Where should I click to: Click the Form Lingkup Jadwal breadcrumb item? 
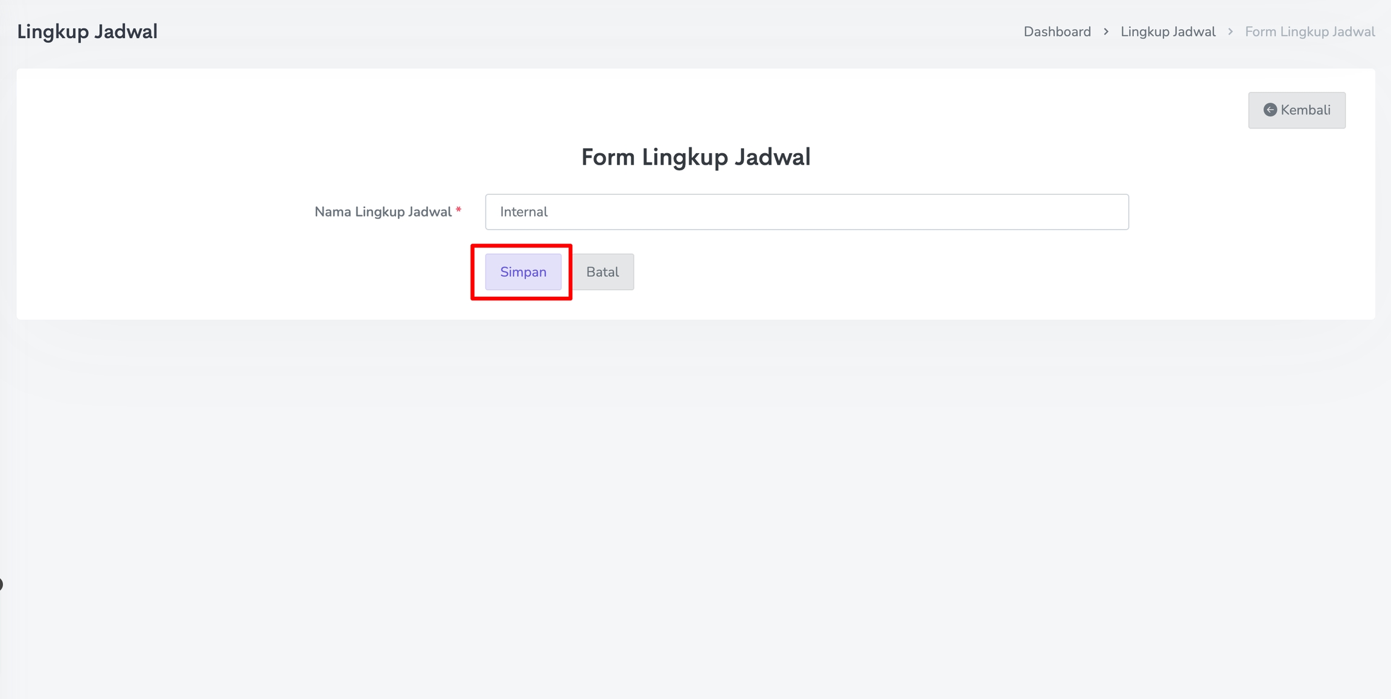[1310, 31]
